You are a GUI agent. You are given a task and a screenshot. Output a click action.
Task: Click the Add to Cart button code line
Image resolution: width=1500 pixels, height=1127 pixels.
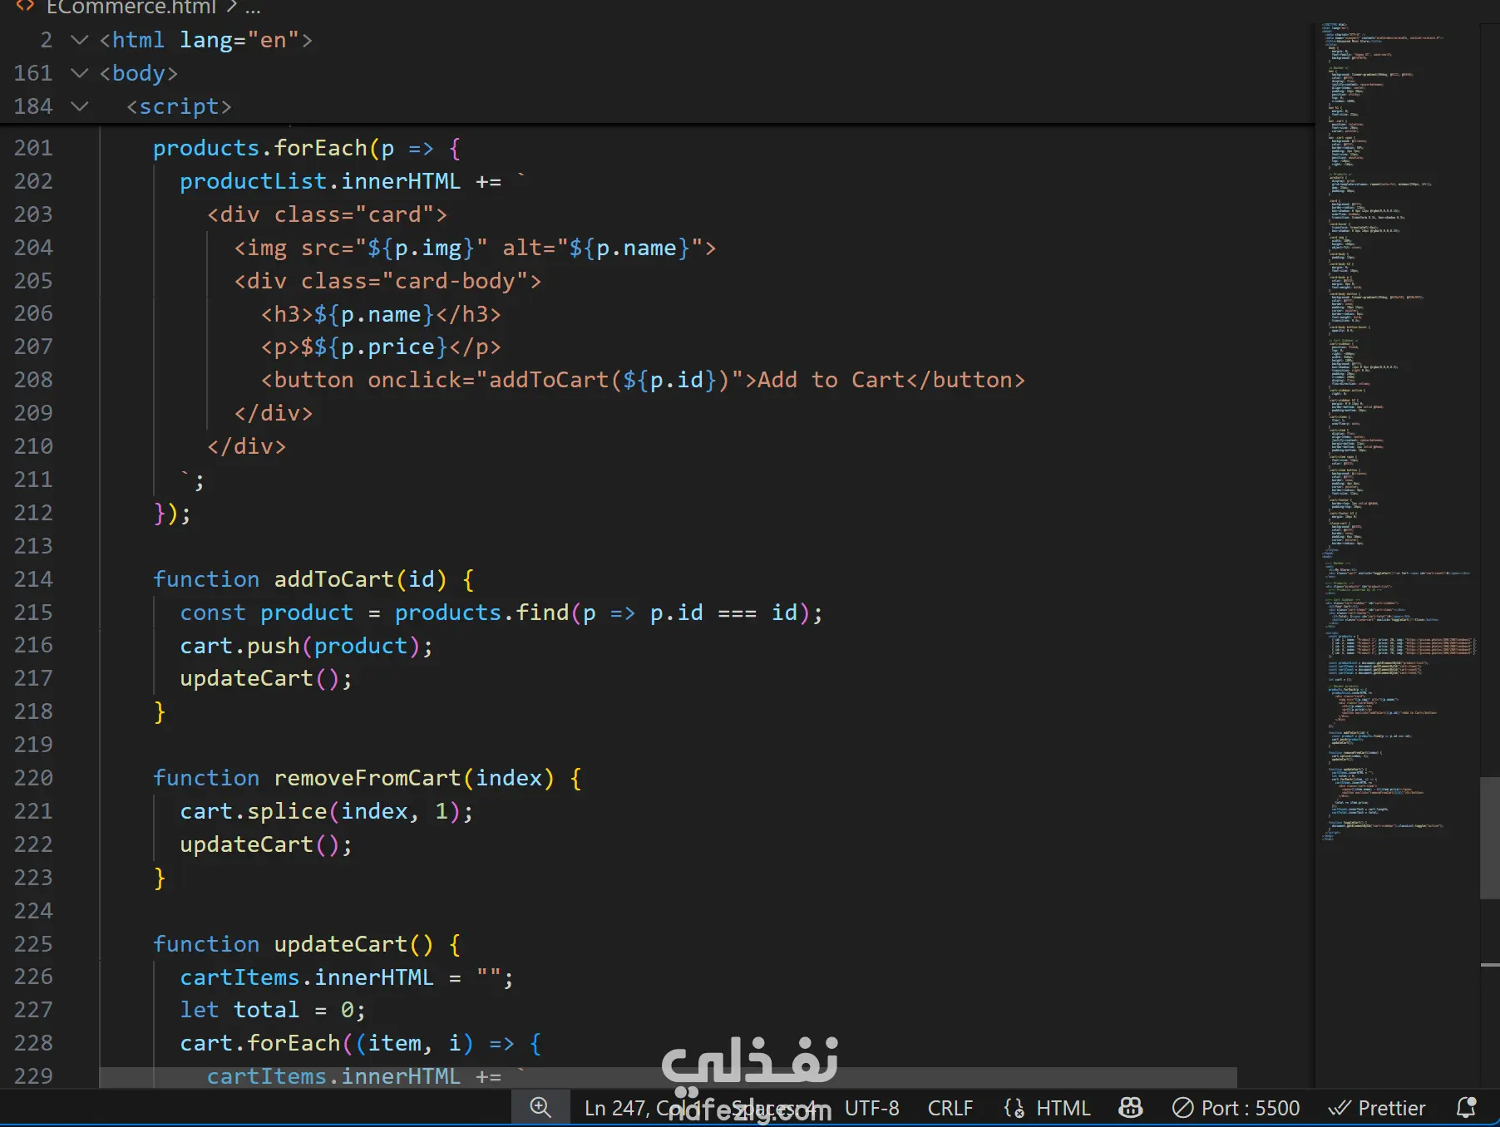click(x=643, y=380)
